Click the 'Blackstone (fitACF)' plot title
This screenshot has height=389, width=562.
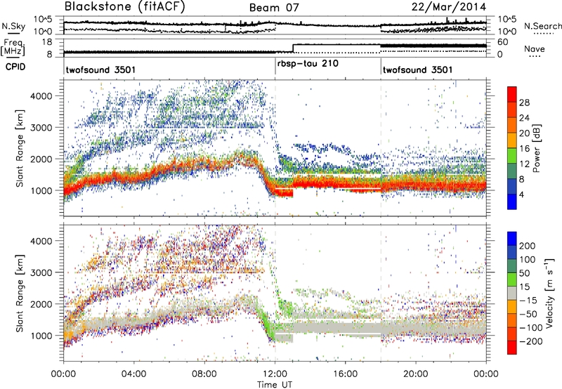click(124, 7)
